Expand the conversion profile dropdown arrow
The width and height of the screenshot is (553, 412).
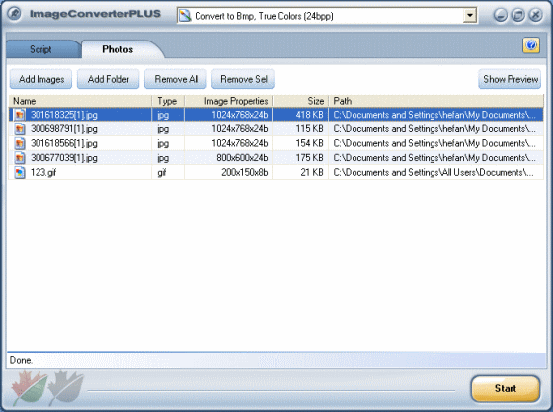coord(469,16)
